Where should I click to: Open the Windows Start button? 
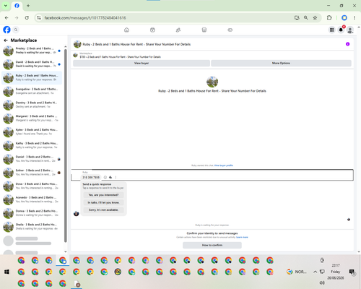(6, 272)
